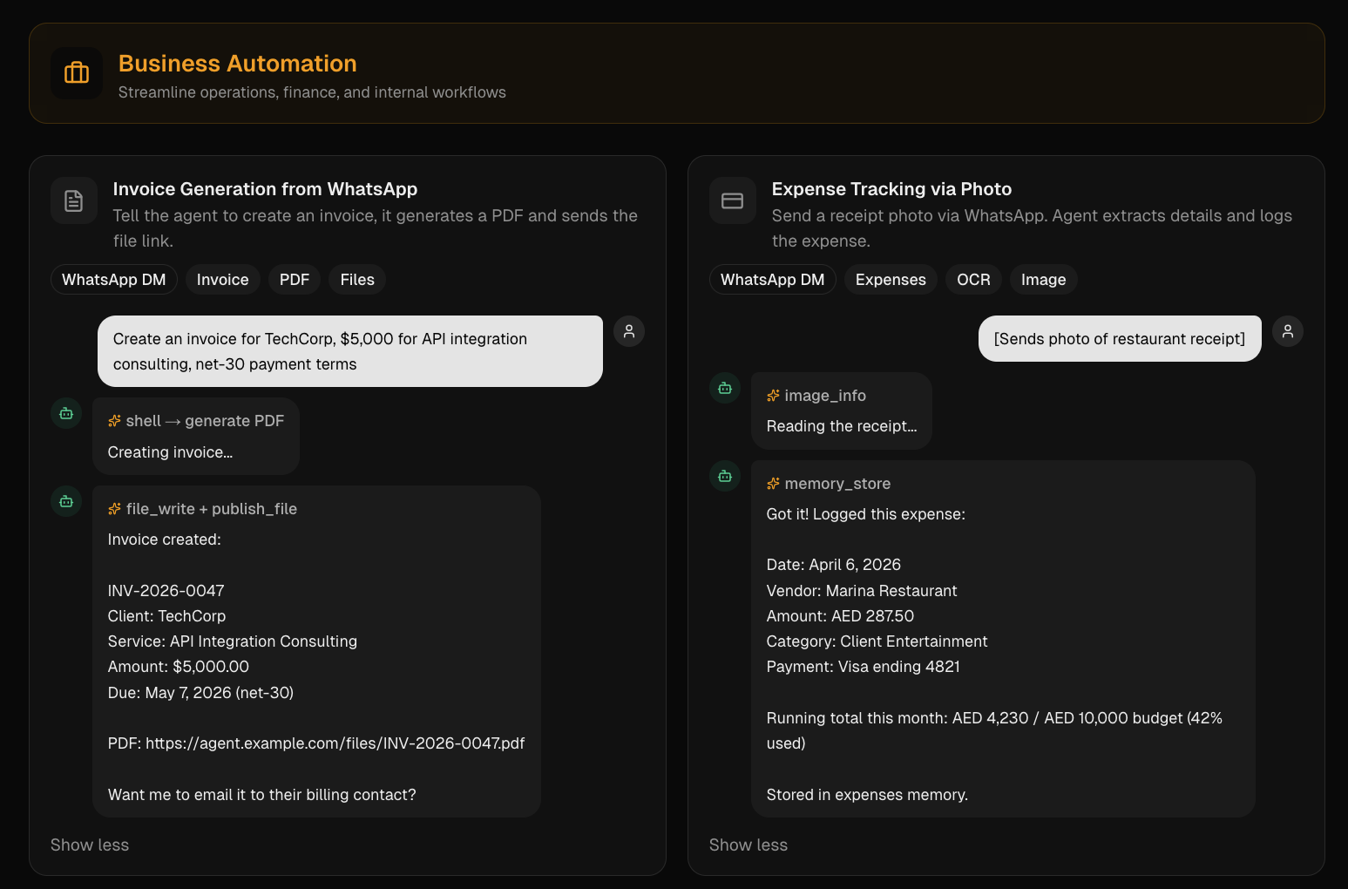Select the PDF tag chip
The height and width of the screenshot is (889, 1348).
[x=295, y=280]
